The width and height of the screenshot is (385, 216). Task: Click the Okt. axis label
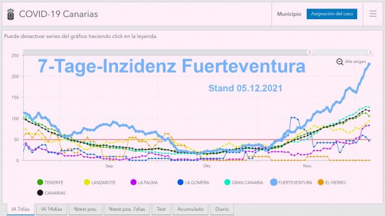pyautogui.click(x=207, y=166)
